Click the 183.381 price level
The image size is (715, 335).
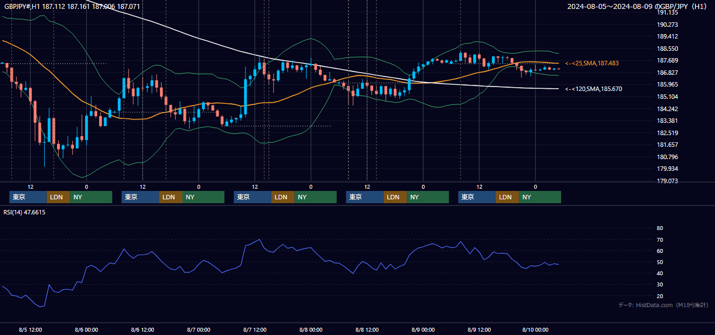[667, 121]
